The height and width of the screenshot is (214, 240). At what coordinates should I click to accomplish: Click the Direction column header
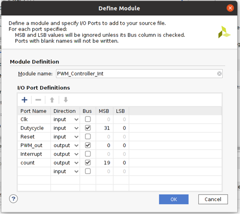(64, 111)
